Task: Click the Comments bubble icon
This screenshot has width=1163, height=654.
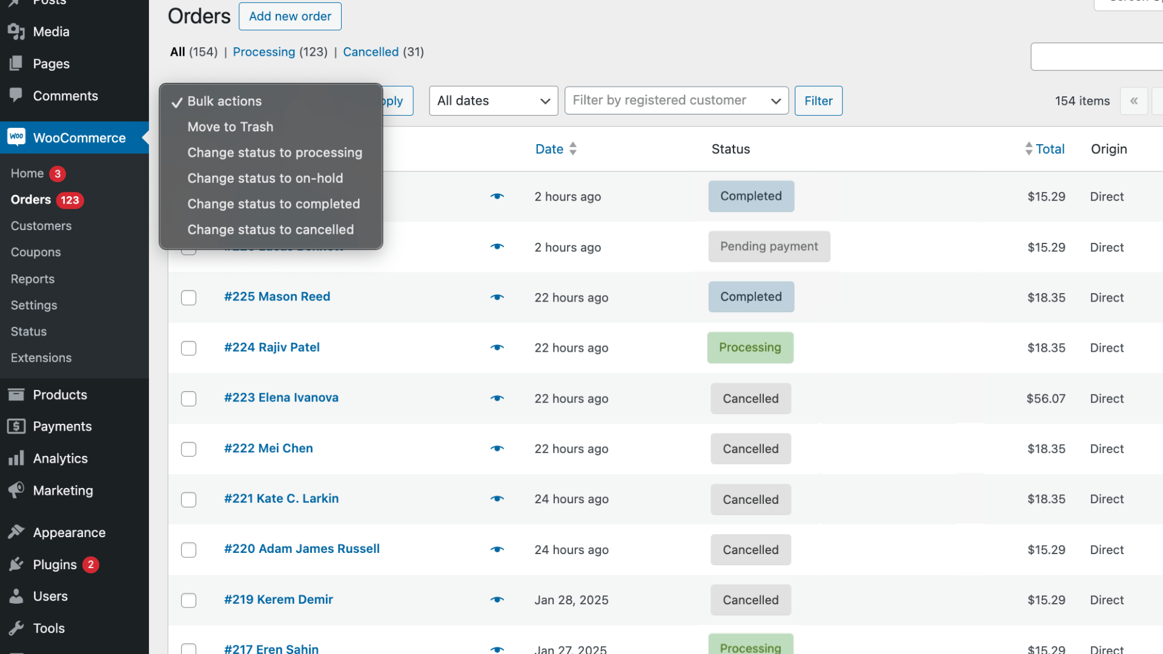Action: click(x=16, y=95)
